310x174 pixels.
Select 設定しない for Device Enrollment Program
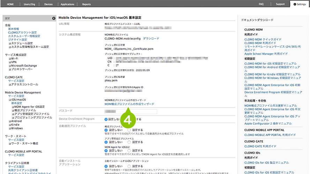click(106, 119)
